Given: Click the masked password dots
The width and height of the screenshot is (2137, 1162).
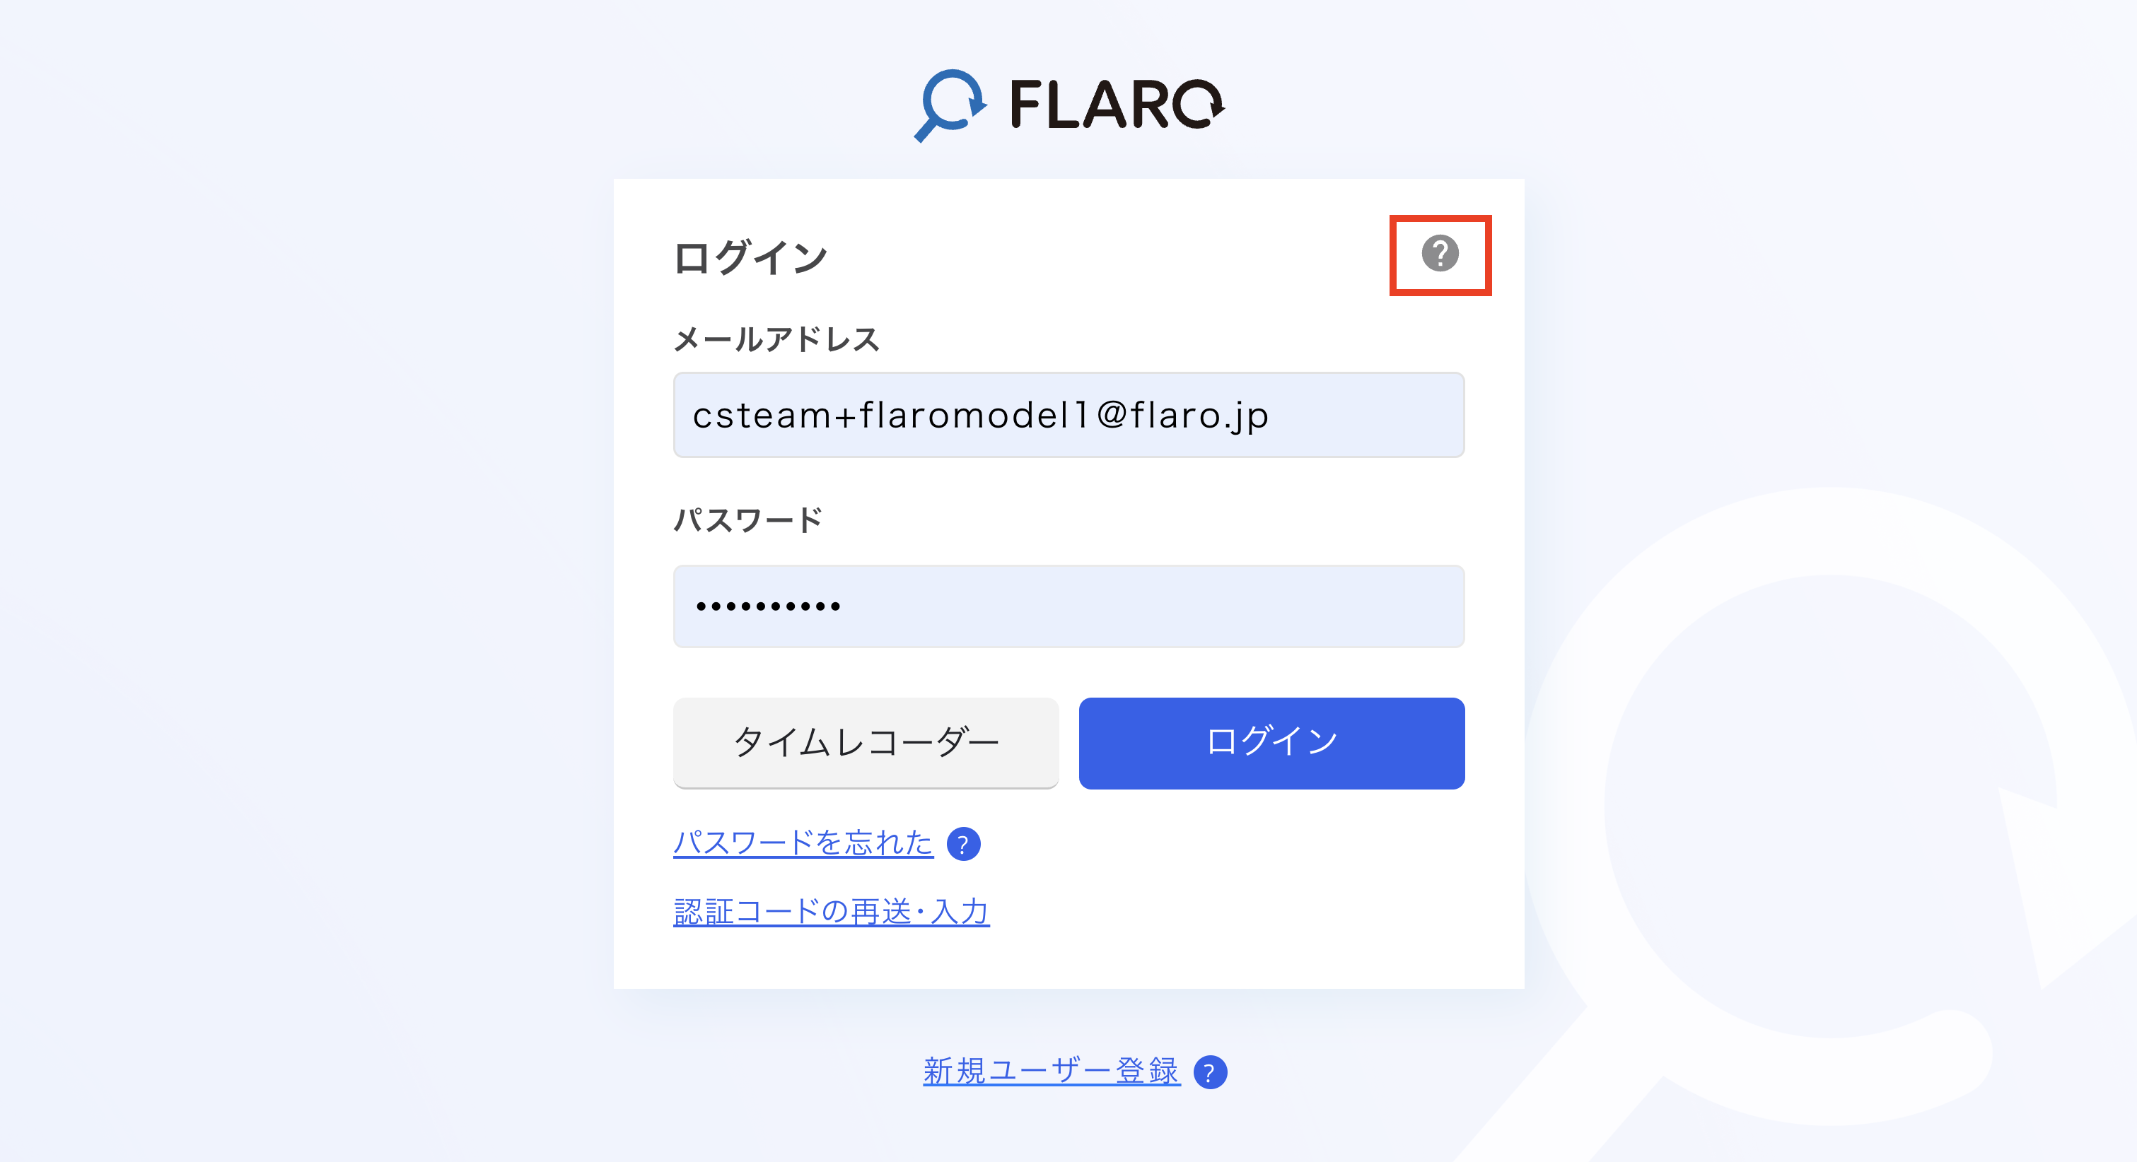Looking at the screenshot, I should click(x=768, y=607).
